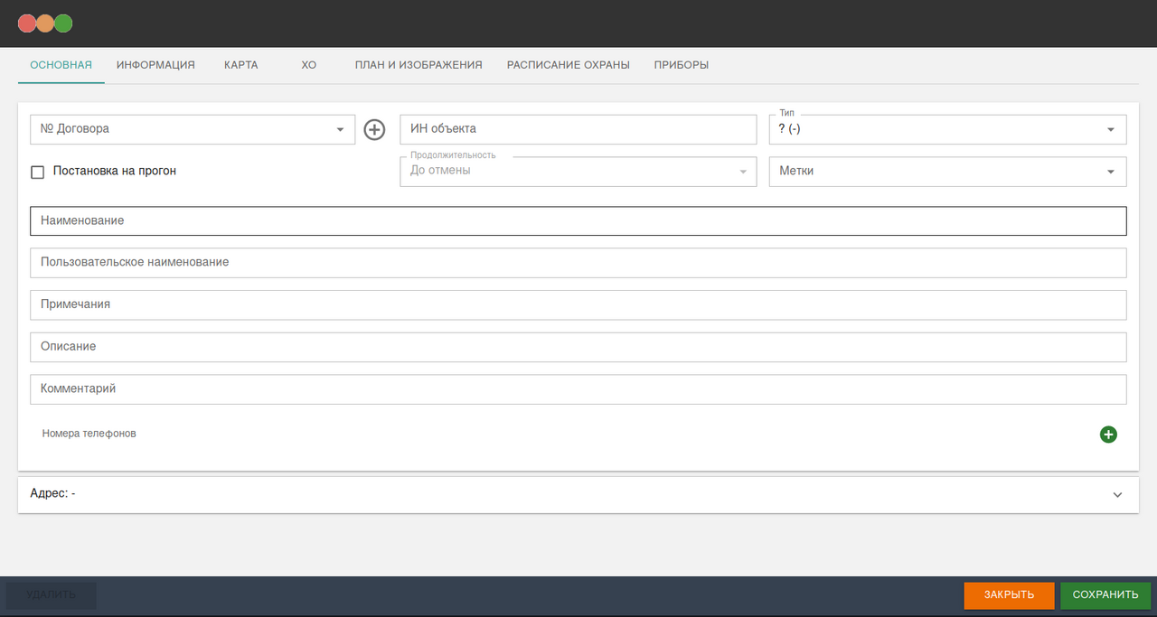1157x617 pixels.
Task: Switch to the КАРТА tab
Action: 241,65
